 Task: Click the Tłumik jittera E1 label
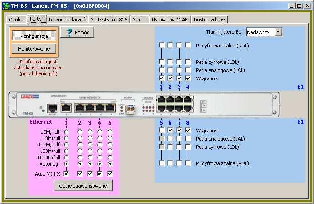tap(225, 32)
